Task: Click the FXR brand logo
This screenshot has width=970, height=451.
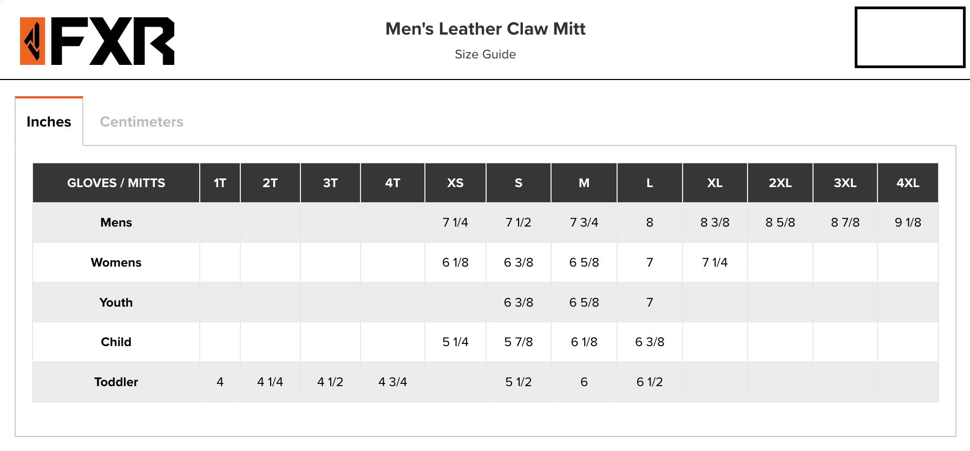Action: click(97, 41)
